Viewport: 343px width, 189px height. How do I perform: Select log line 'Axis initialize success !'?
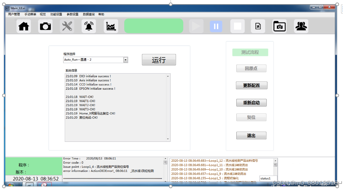click(x=88, y=81)
